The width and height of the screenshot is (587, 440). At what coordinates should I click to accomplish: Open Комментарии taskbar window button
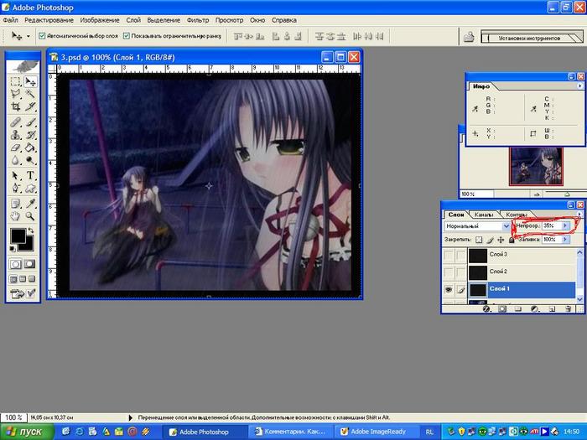click(290, 432)
